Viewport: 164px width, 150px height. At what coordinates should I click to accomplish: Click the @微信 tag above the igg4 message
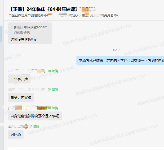(x=53, y=108)
